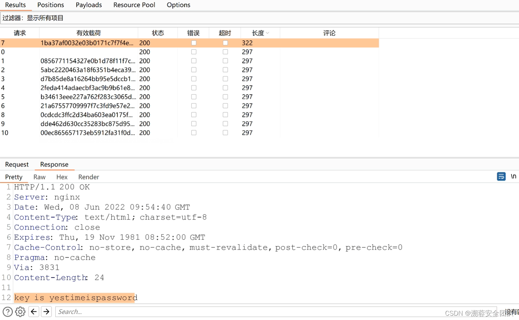Viewport: 519px width, 320px height.
Task: Click length value 322 in request 7 row
Action: click(x=247, y=43)
